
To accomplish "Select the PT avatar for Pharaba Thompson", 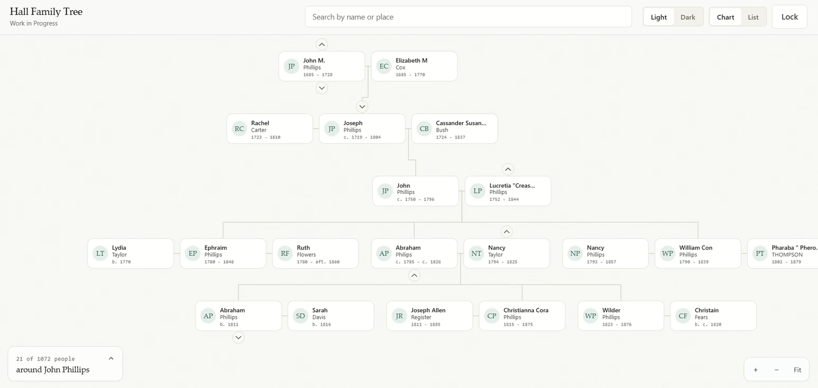I will pos(760,253).
